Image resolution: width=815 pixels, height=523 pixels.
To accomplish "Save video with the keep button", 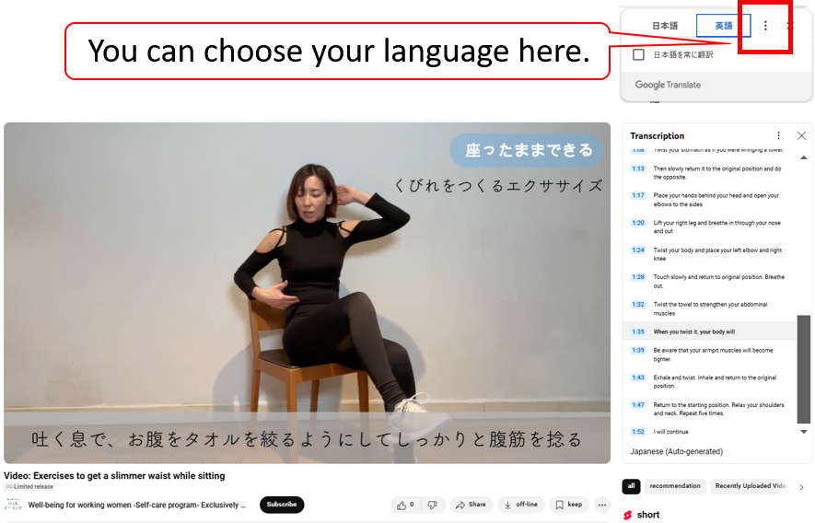I will coord(568,505).
